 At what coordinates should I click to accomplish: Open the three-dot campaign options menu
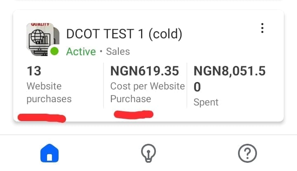[262, 28]
